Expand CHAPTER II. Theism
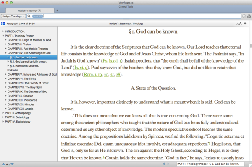This screenshot has width=252, height=167. pos(5,44)
